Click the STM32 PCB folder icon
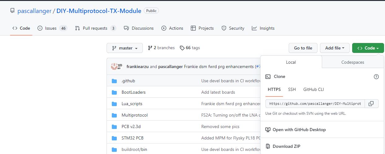This screenshot has width=385, height=154. [x=114, y=138]
